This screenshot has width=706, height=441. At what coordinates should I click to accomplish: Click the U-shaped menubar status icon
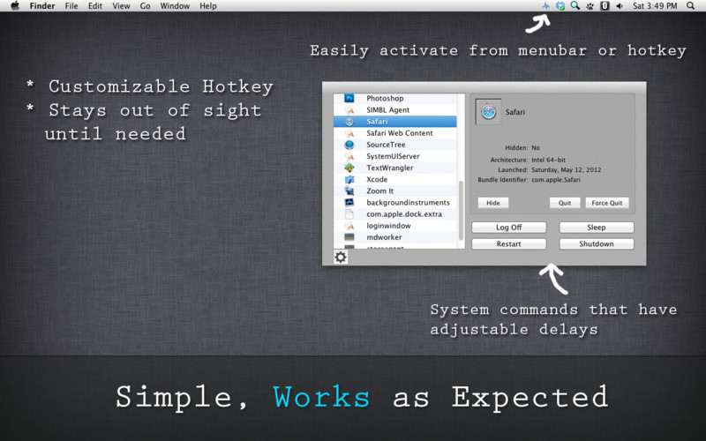coord(605,6)
